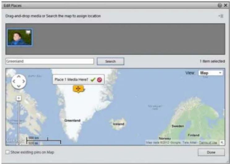Click the map zoom slider track

(x=19, y=121)
